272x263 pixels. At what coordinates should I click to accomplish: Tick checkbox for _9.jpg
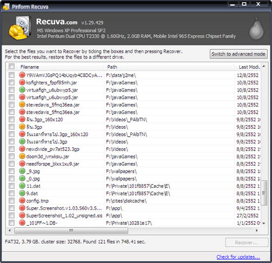tap(11, 171)
